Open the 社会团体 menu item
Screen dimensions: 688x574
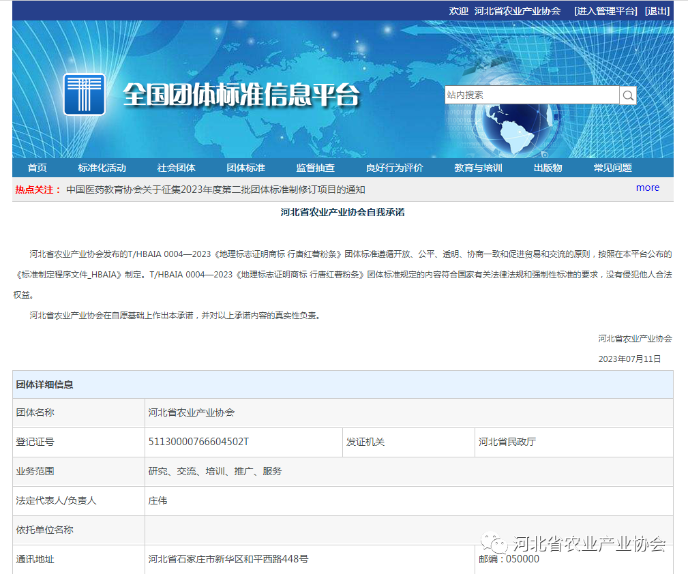tap(176, 168)
